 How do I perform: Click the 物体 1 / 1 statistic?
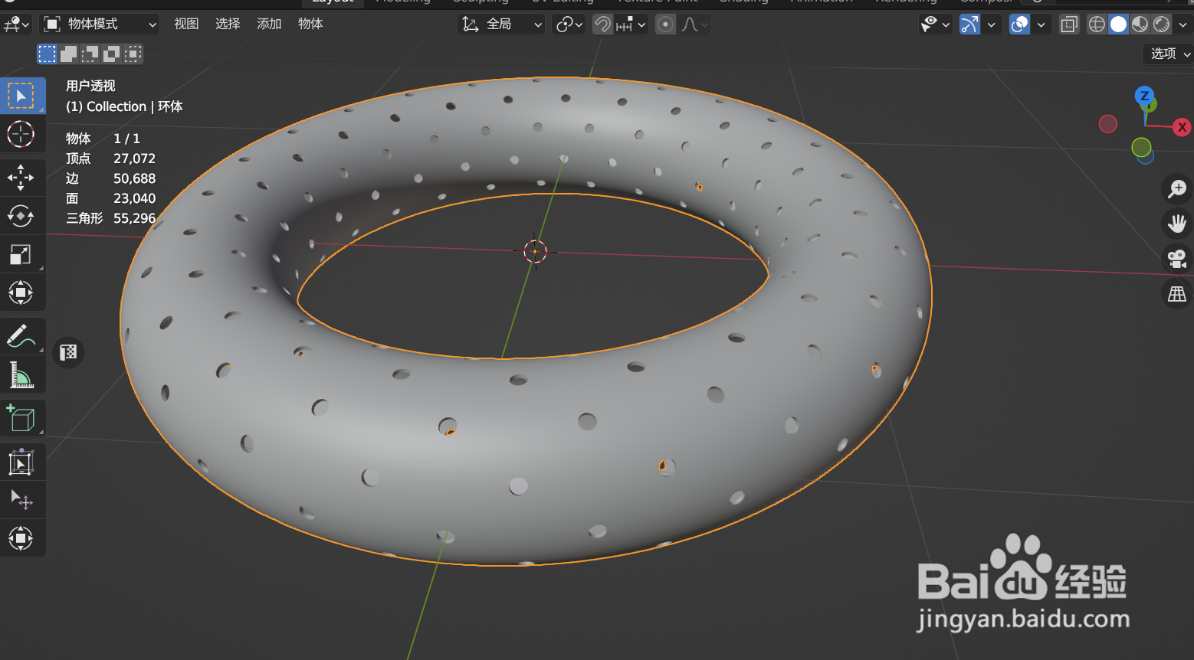click(103, 139)
